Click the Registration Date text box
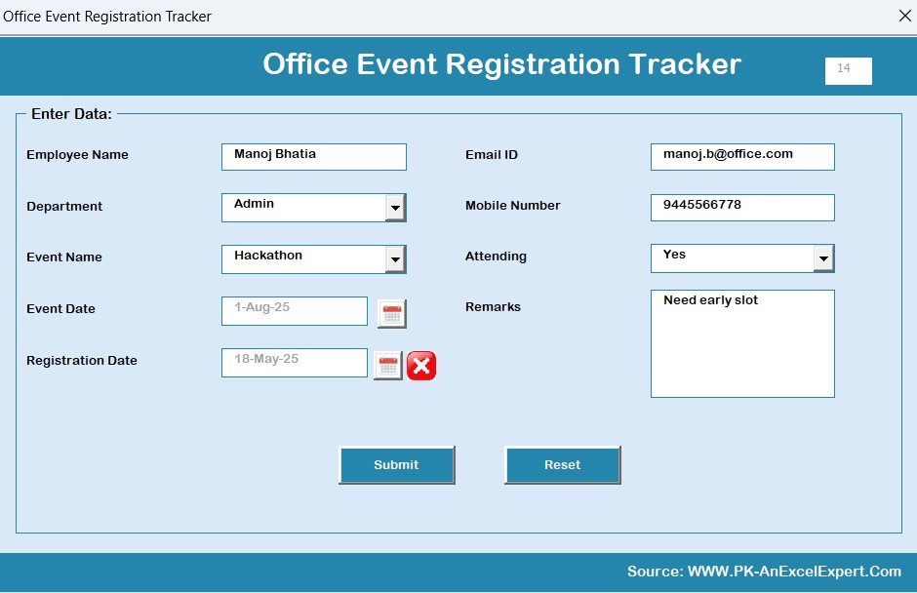This screenshot has height=593, width=917. click(x=294, y=362)
